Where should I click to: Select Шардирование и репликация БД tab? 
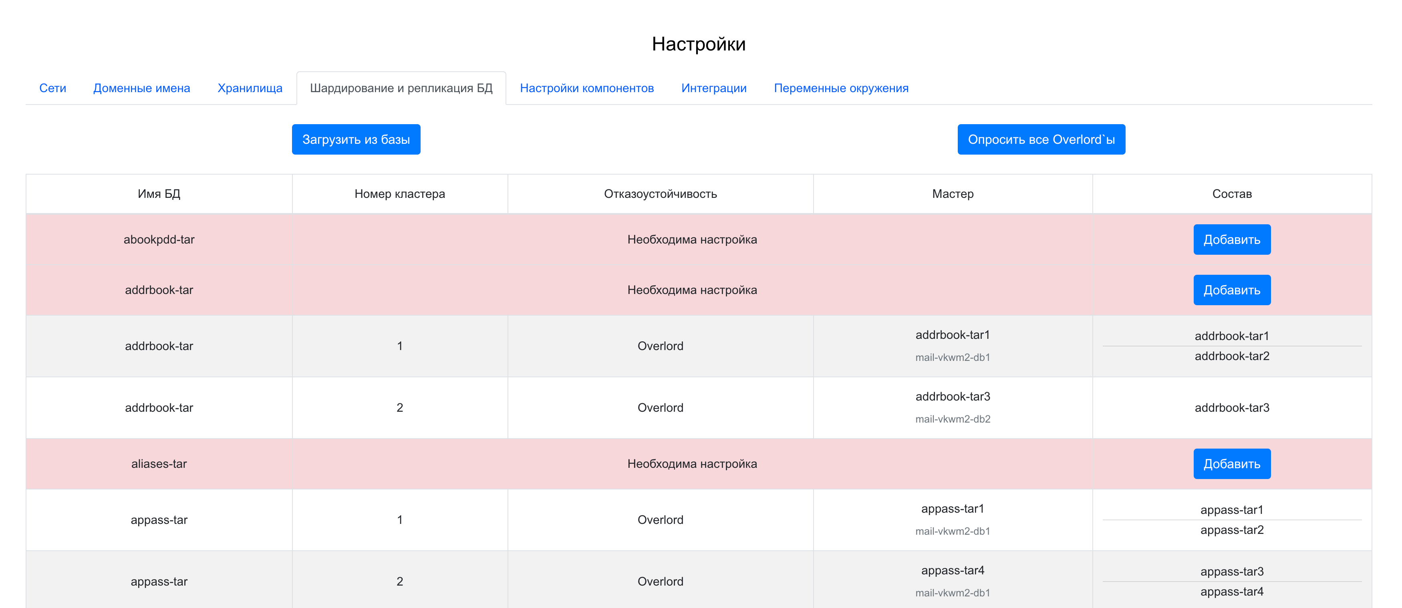(401, 88)
